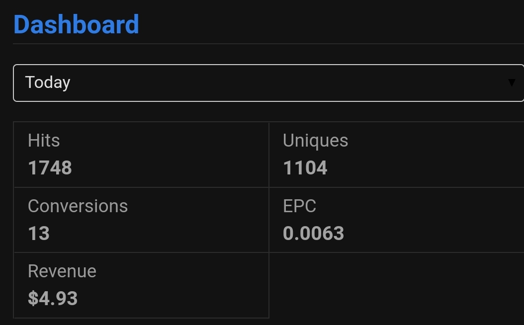Click empty space right of Dashboard title
The height and width of the screenshot is (325, 524).
click(331, 24)
